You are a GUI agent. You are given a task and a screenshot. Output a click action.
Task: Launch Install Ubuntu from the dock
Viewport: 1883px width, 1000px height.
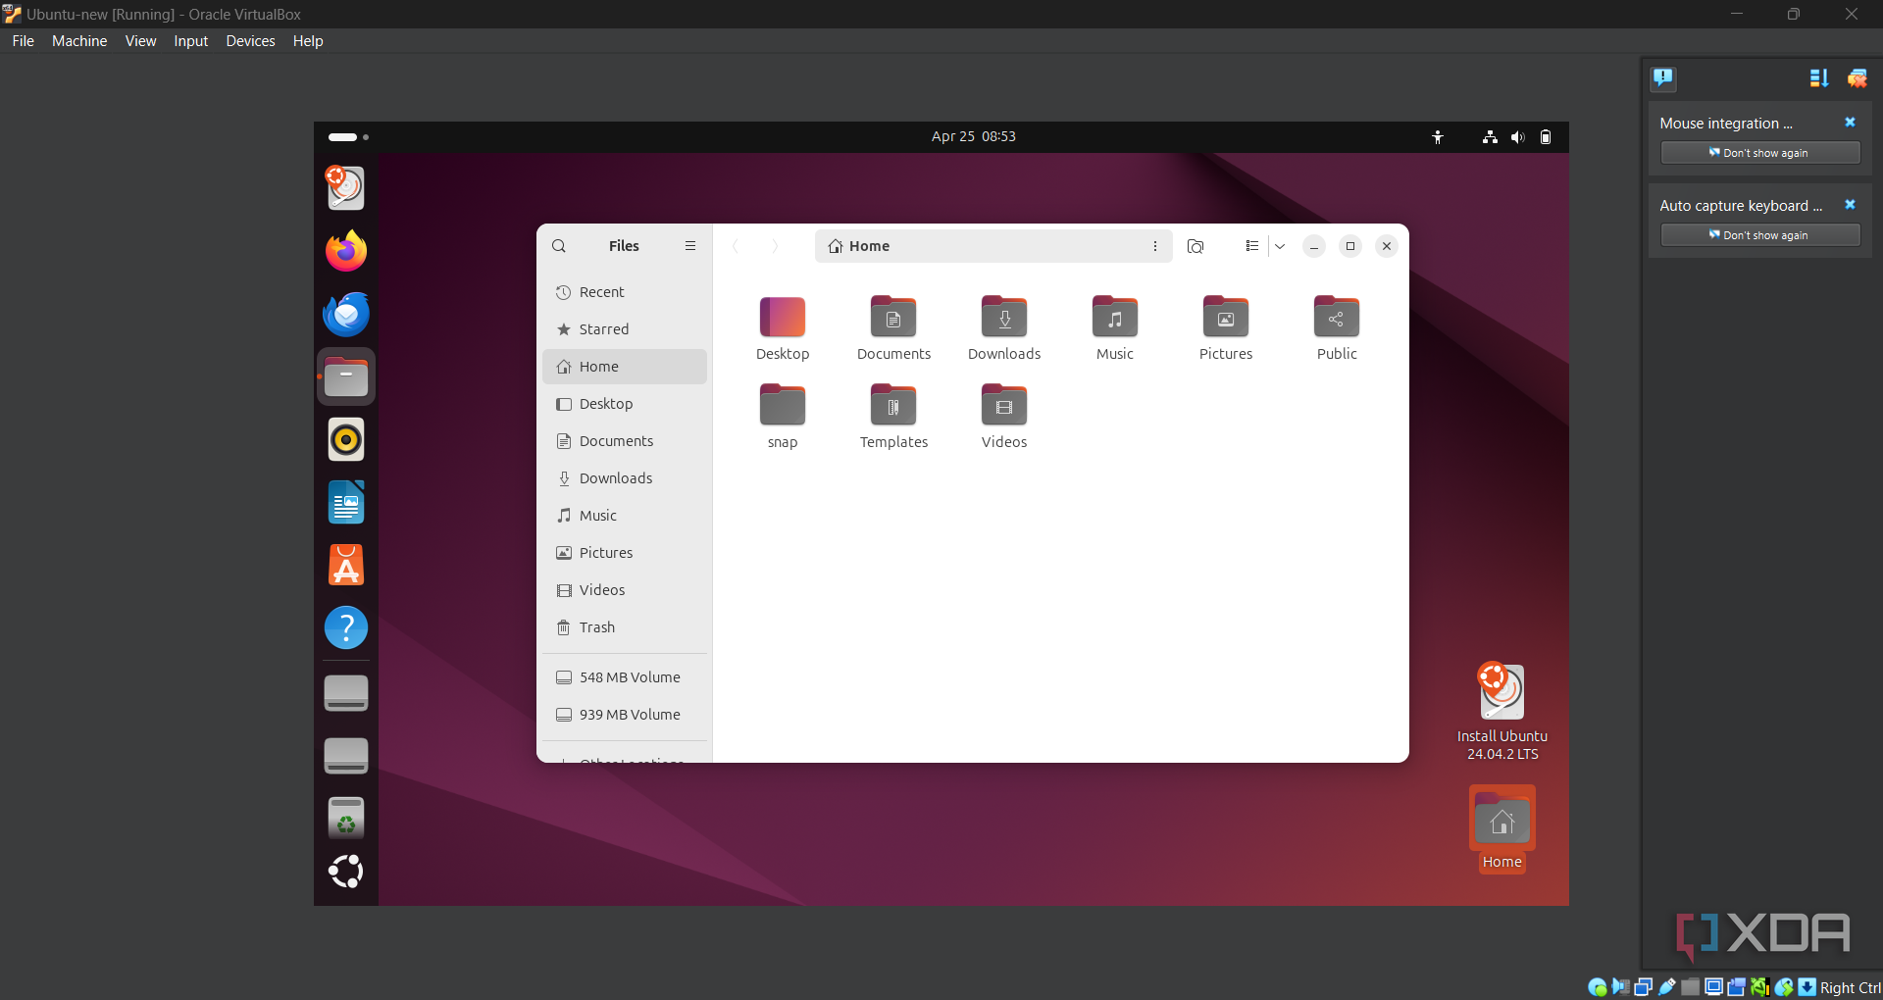tap(346, 187)
